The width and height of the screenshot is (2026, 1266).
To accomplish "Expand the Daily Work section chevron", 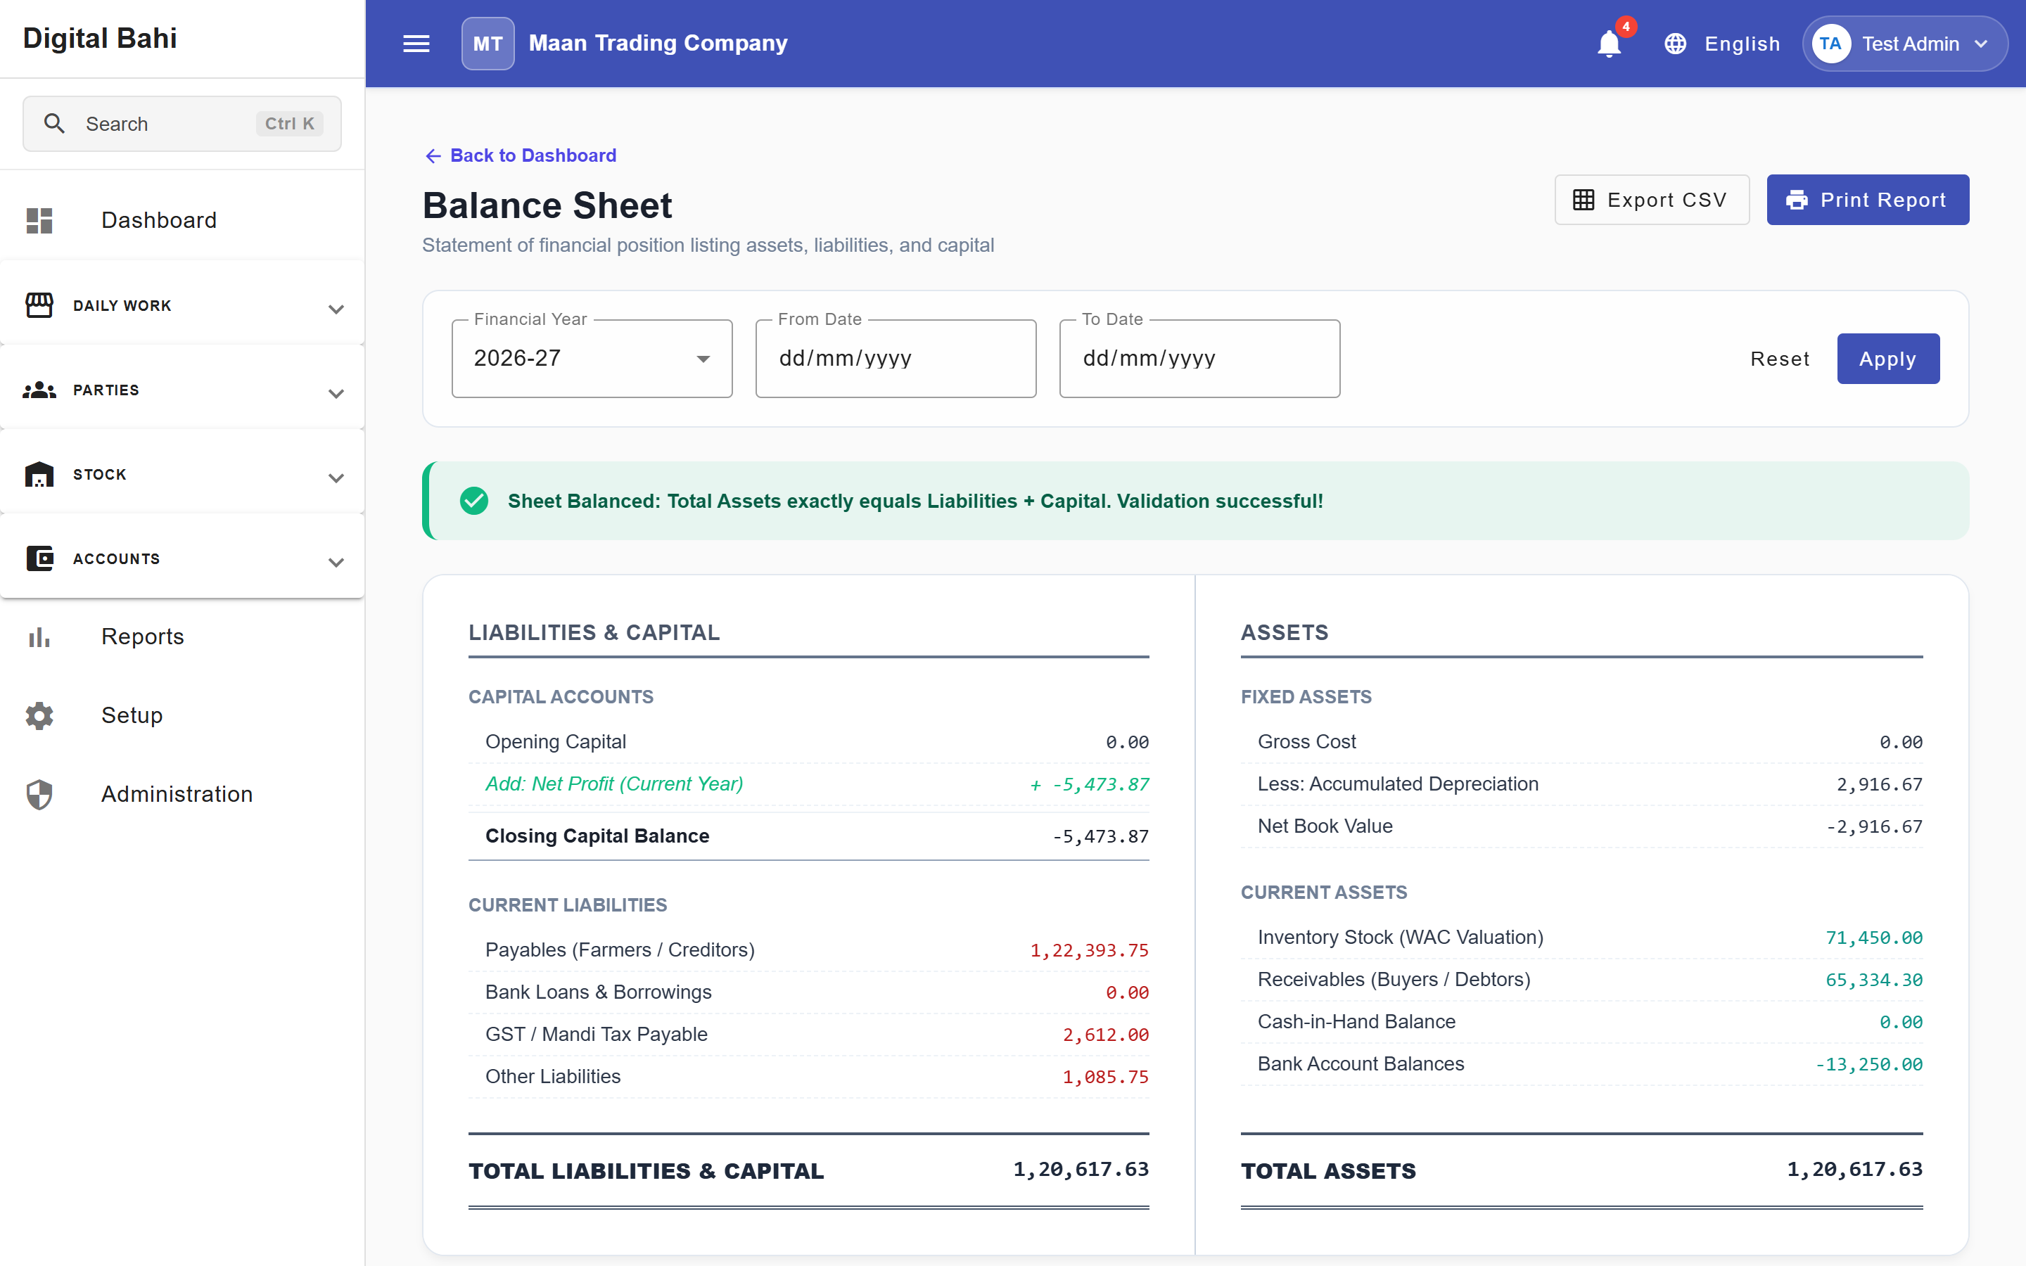I will pyautogui.click(x=336, y=309).
